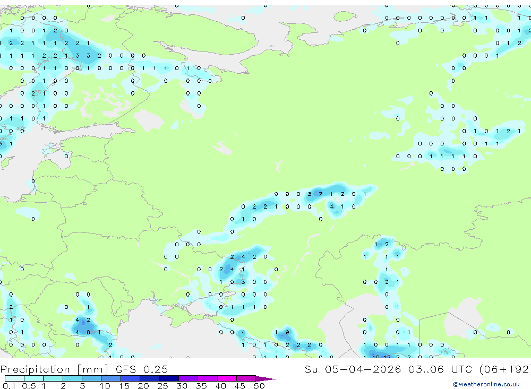Click the 35 legend scale label
Viewport: 531px width, 389px height.
click(201, 386)
